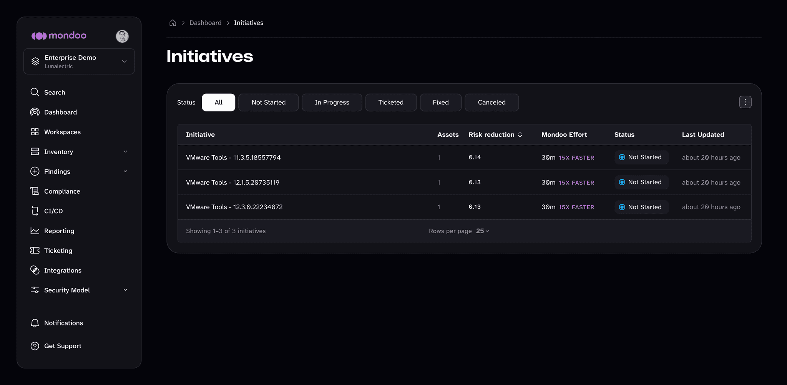
Task: Open the table options kebab menu
Action: 745,102
